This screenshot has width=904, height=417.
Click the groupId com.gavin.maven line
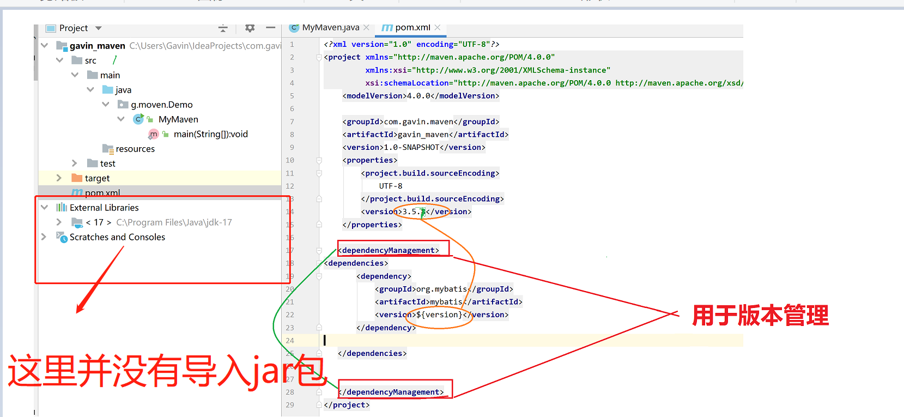click(421, 122)
